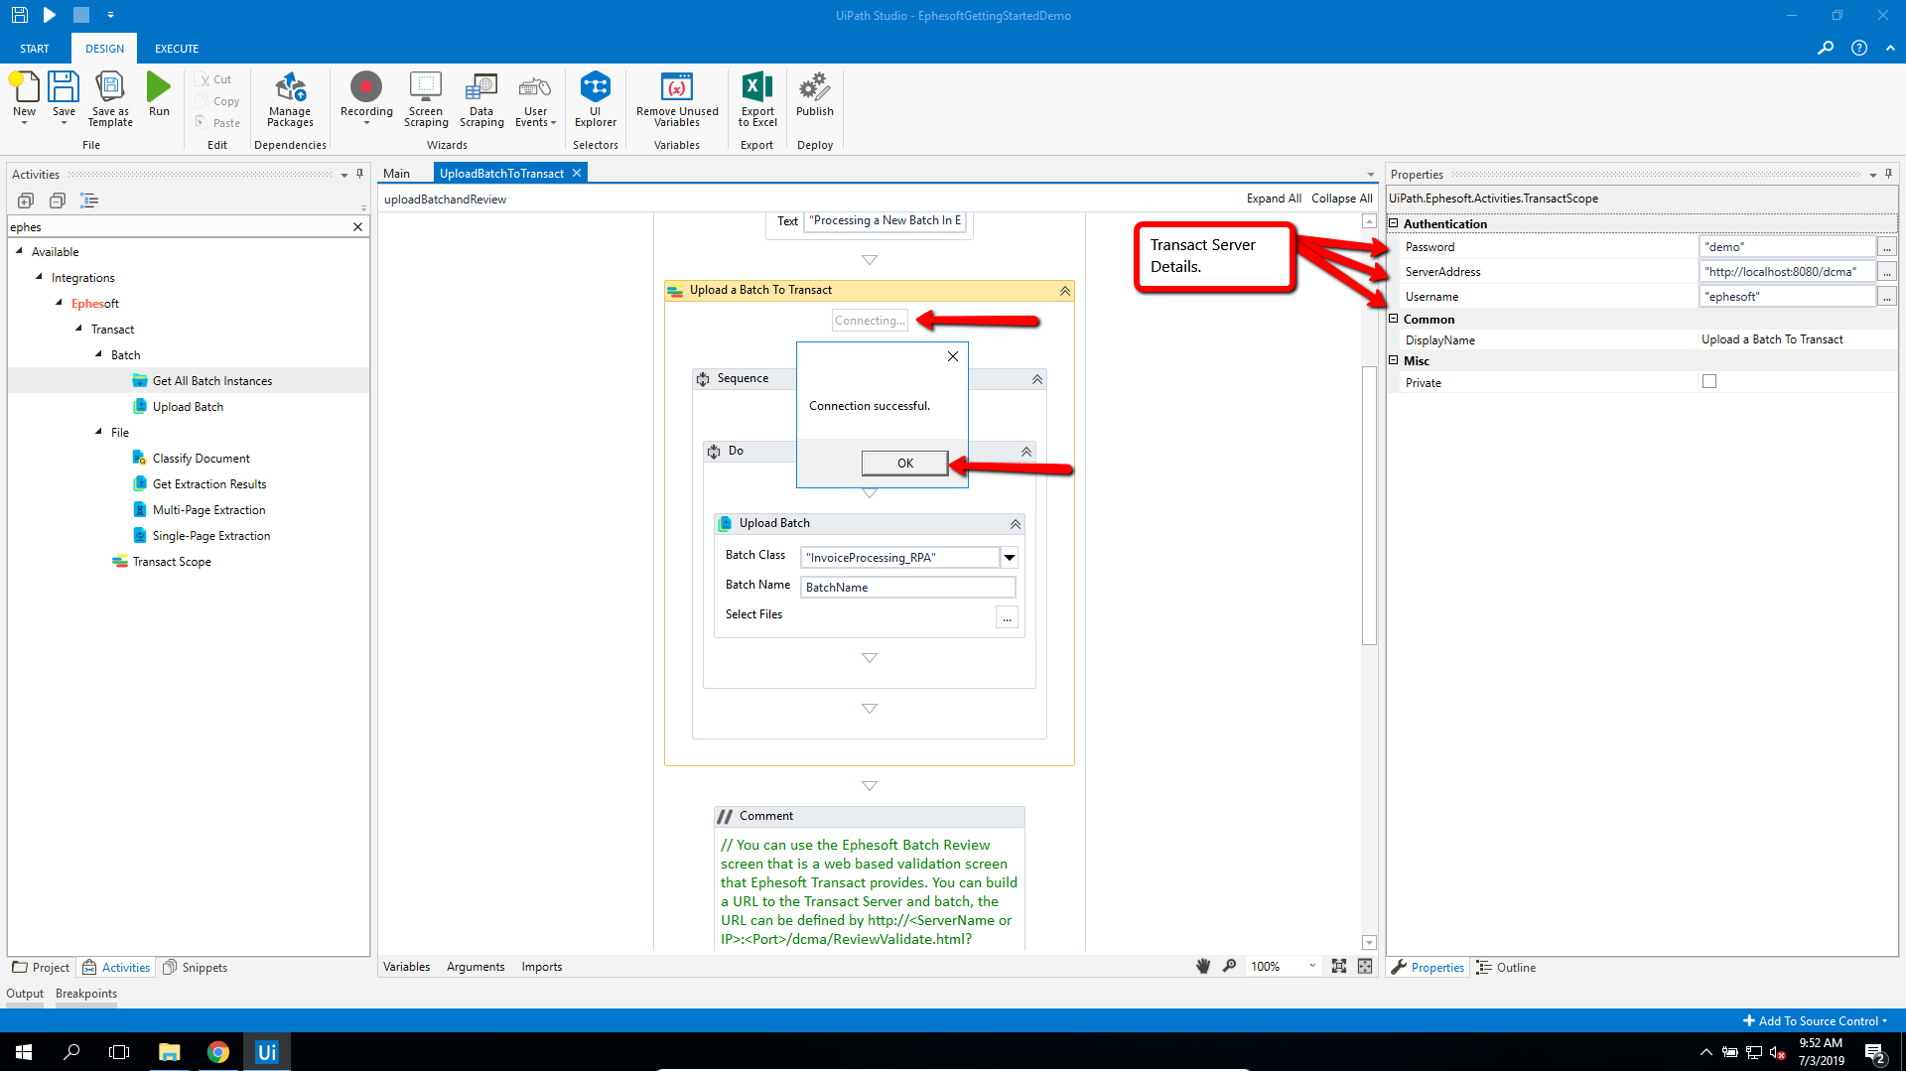Screen dimensions: 1906x1071
Task: Click the zoom magnifier icon in designer
Action: (x=1229, y=966)
